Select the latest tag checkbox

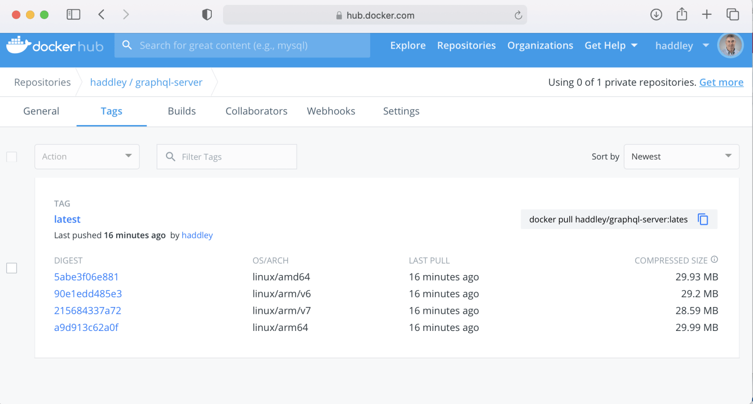pos(12,268)
